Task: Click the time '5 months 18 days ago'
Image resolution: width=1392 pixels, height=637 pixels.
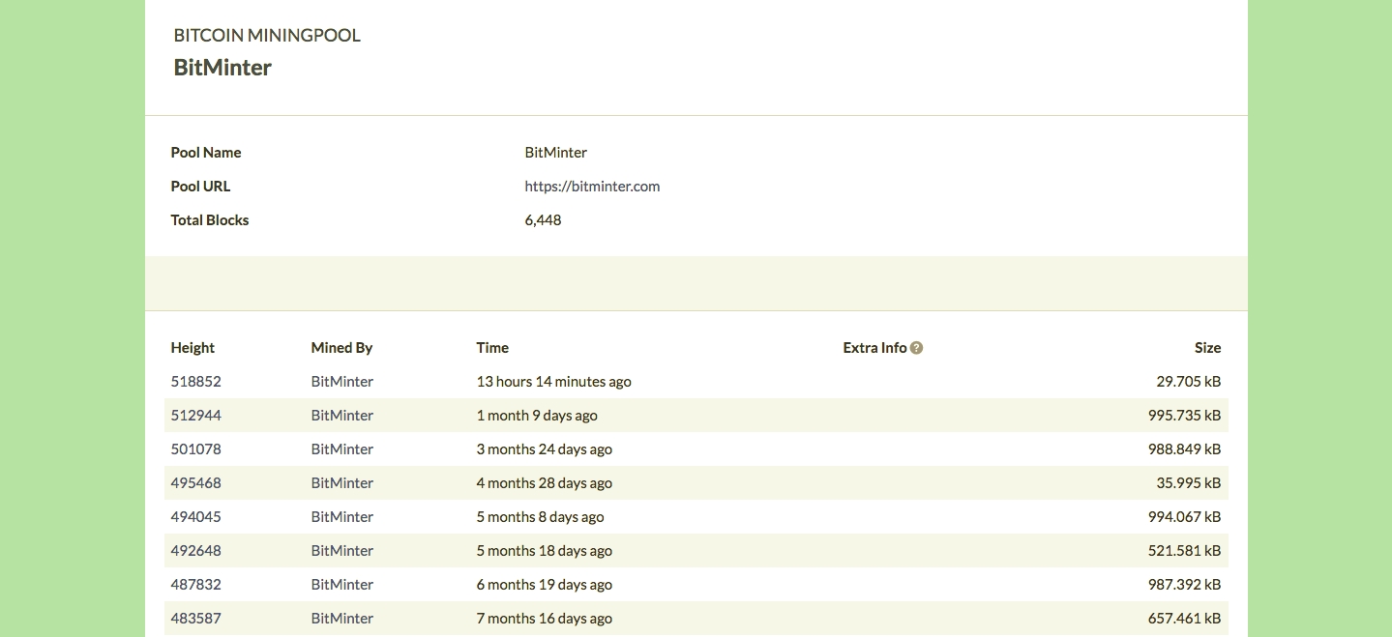Action: click(545, 551)
